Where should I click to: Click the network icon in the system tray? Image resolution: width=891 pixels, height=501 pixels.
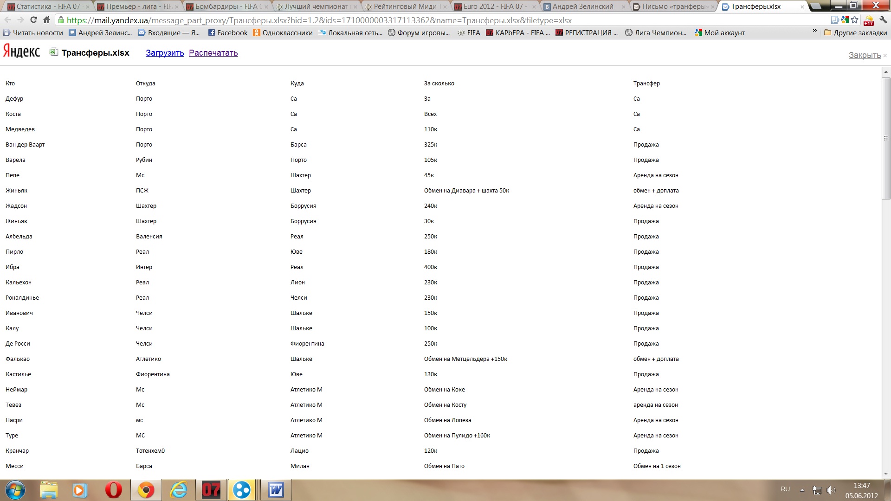click(x=817, y=490)
